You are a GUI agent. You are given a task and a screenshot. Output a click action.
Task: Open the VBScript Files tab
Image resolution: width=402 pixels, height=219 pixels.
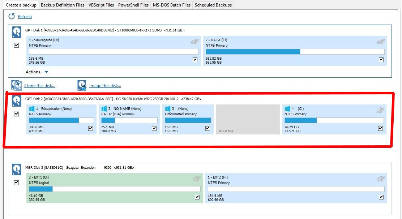pyautogui.click(x=101, y=5)
